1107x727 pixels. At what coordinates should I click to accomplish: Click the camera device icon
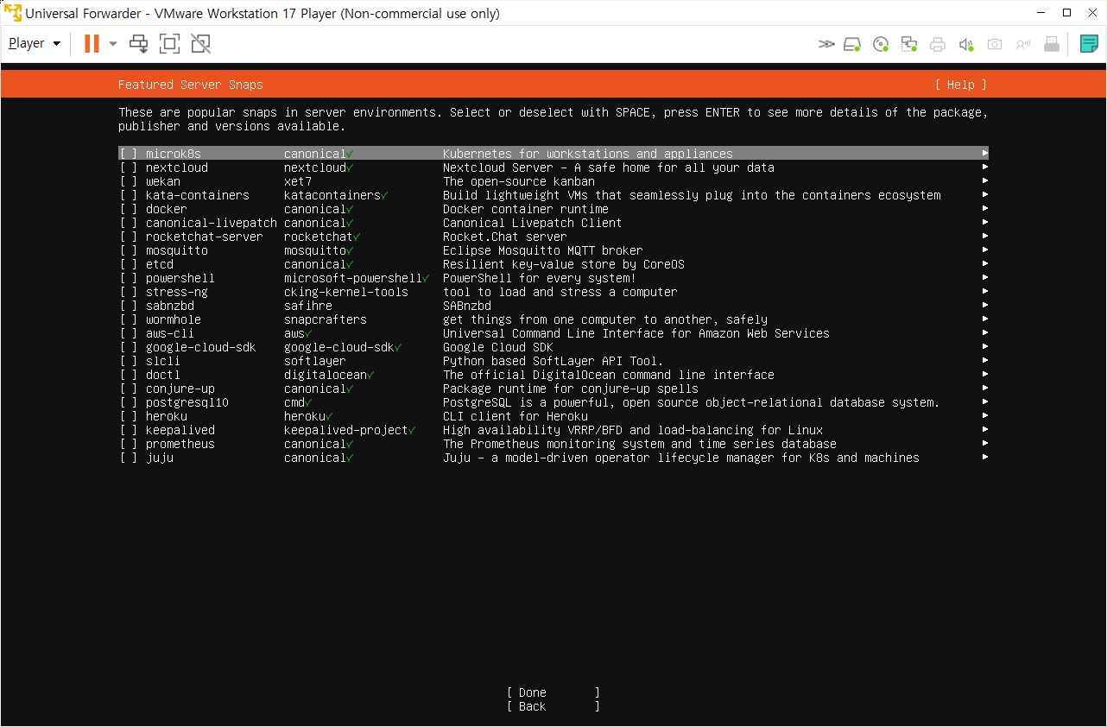coord(995,44)
